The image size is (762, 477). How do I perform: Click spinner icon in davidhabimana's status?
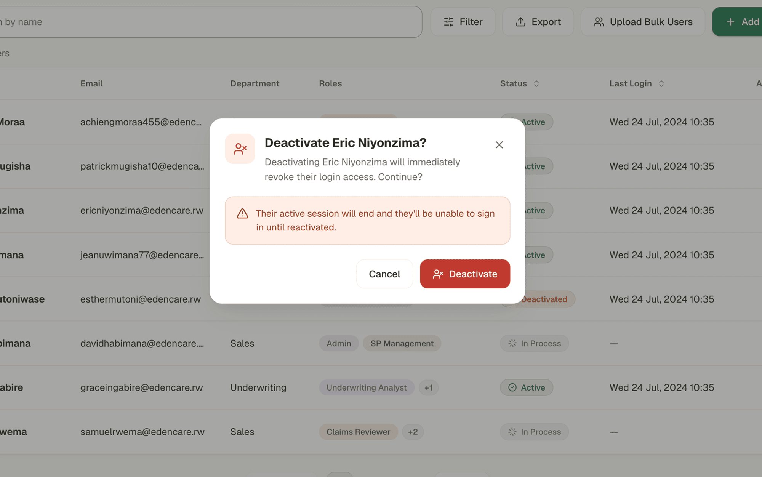pyautogui.click(x=512, y=343)
